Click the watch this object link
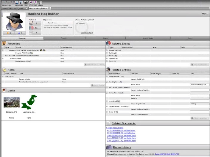Viewport: 210px width, 157px height. click(87, 33)
